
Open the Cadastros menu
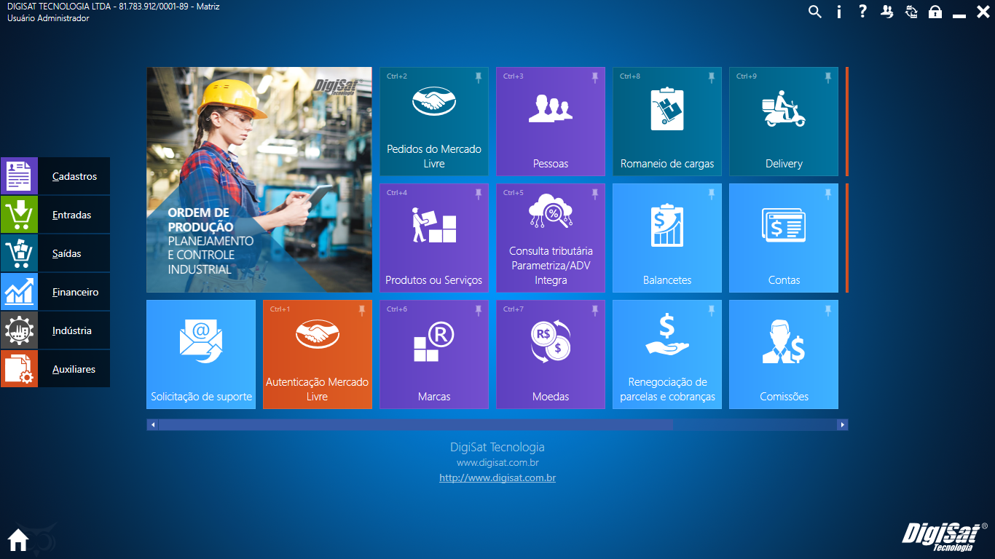[55, 176]
